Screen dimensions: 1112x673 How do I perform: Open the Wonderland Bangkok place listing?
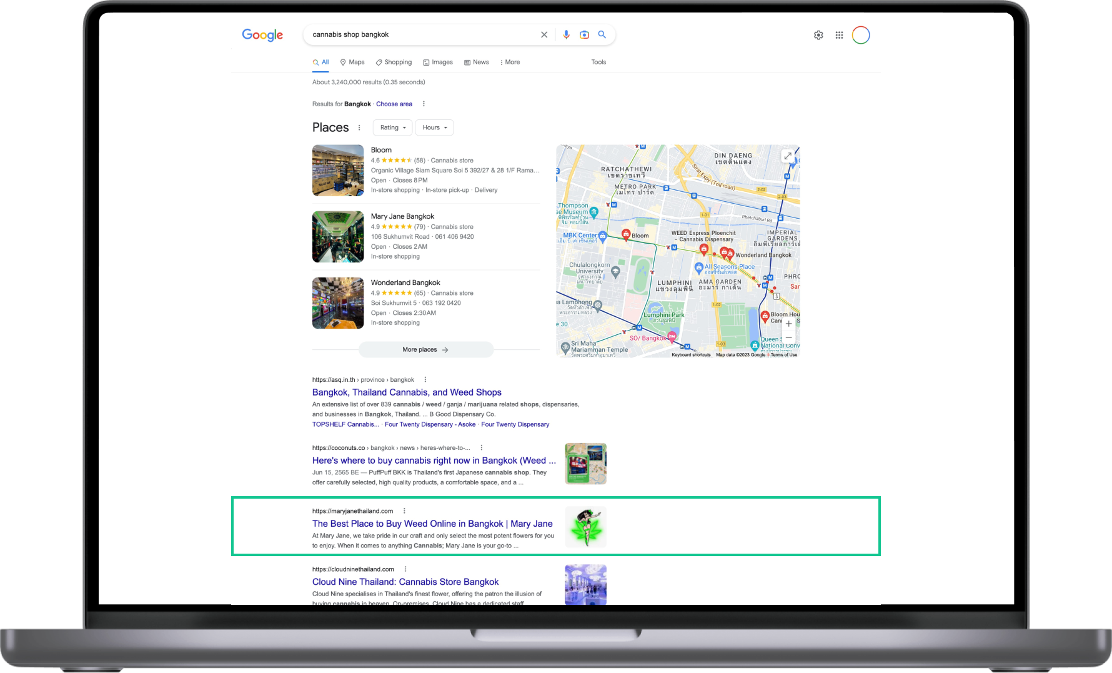point(405,282)
